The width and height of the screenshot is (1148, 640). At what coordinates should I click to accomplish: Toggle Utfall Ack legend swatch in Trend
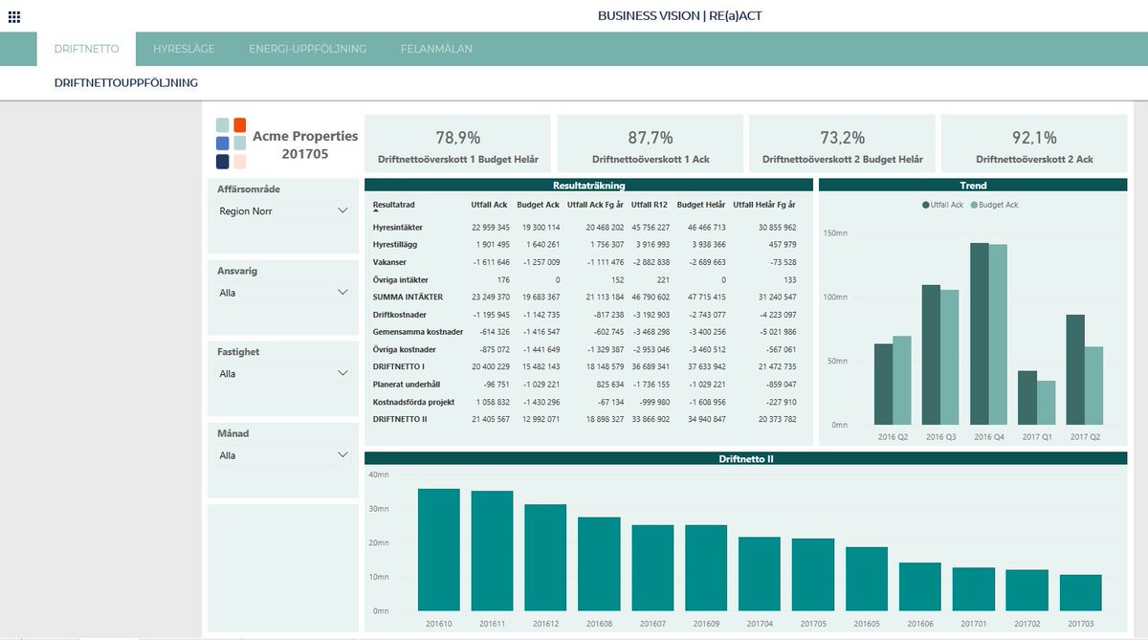925,205
